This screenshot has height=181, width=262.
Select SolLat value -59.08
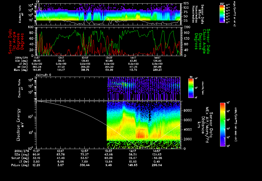[157, 158]
